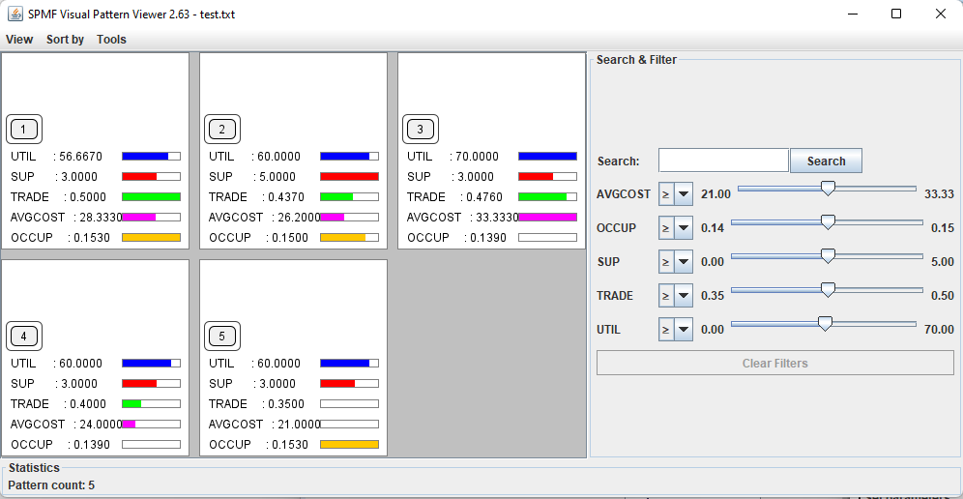
Task: Click the pattern number 1 badge
Action: point(24,130)
